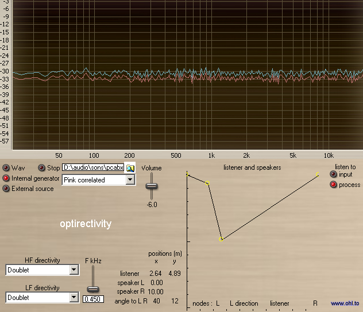Select the Wav source radio button
Screen dimensions: 363x312
6,168
